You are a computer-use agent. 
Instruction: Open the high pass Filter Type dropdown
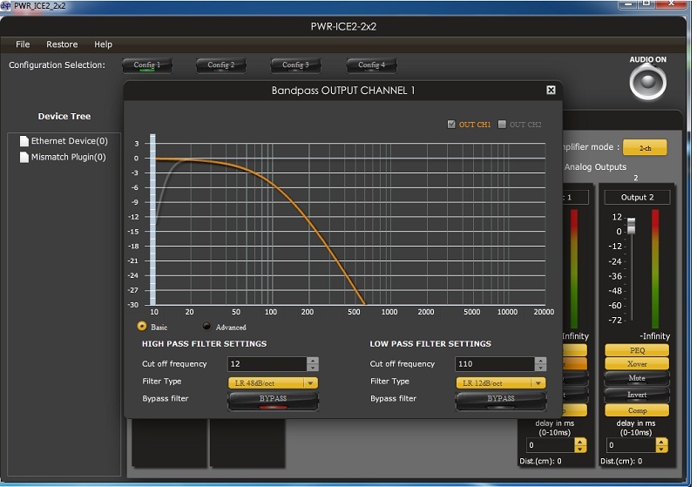pyautogui.click(x=274, y=382)
